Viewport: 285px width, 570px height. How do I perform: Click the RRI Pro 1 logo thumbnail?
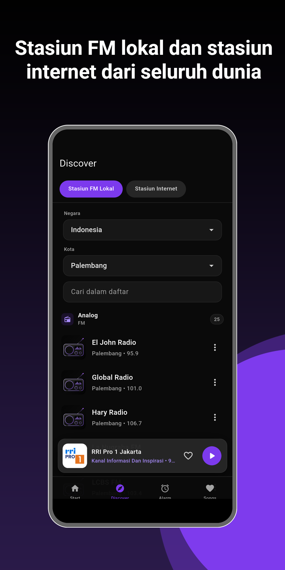75,456
